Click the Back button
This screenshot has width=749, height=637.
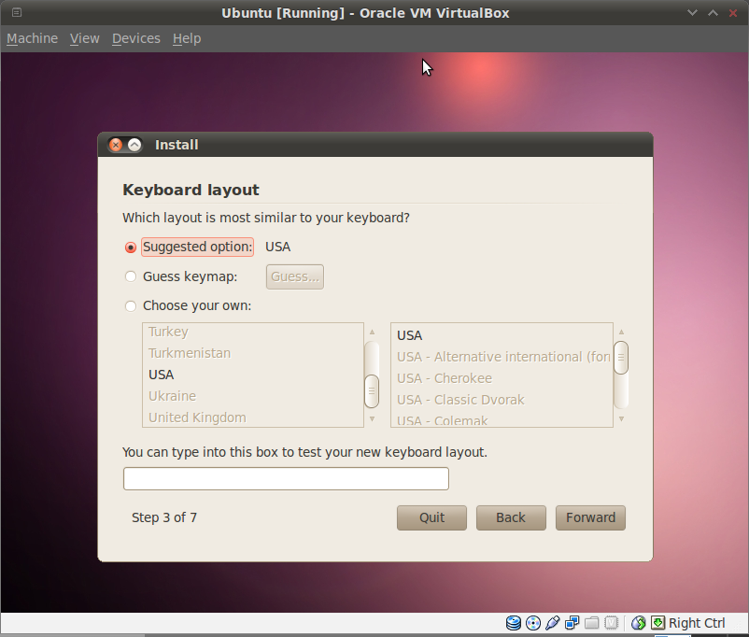[x=511, y=517]
